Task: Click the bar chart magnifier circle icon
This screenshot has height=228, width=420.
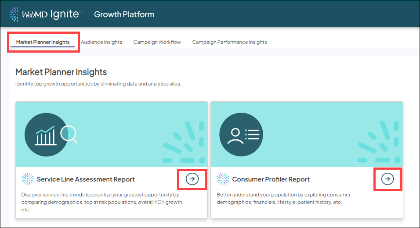Action: tap(46, 134)
